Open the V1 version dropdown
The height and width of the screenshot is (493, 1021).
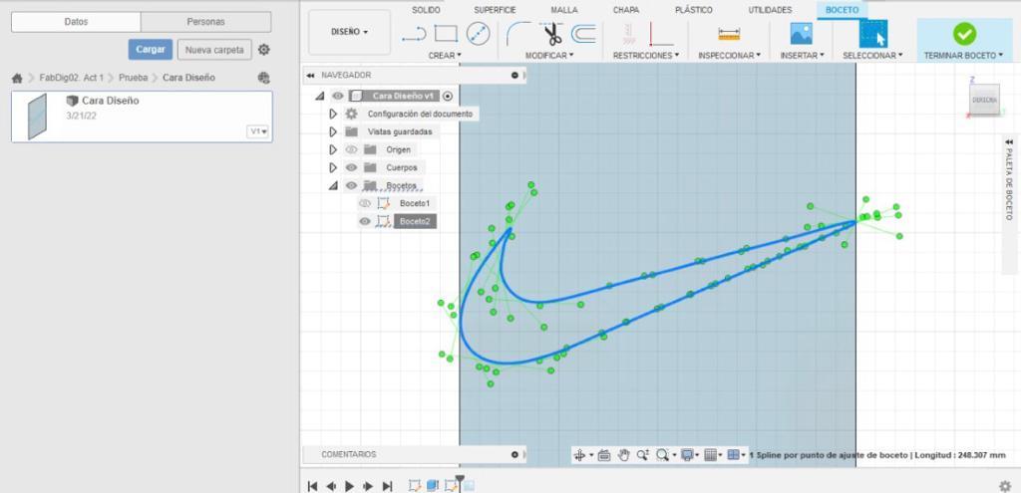[x=258, y=131]
